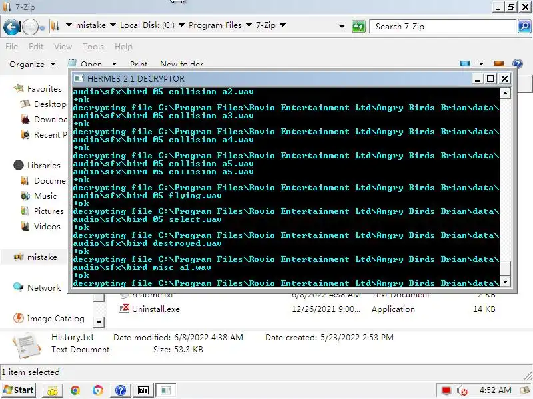This screenshot has width=533, height=399.
Task: Open the Help menu
Action: (x=123, y=46)
